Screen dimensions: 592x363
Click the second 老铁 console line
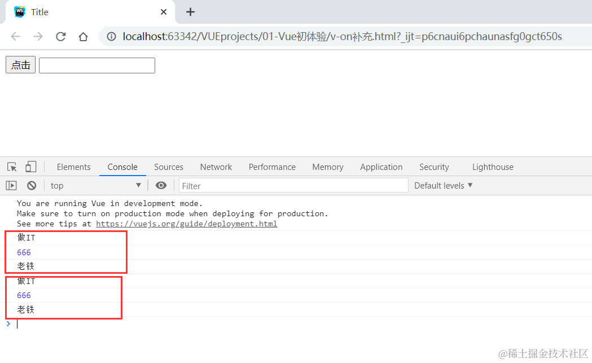click(25, 310)
